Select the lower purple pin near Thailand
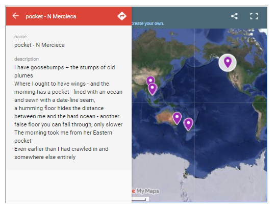276x210 pixels. pyautogui.click(x=152, y=89)
